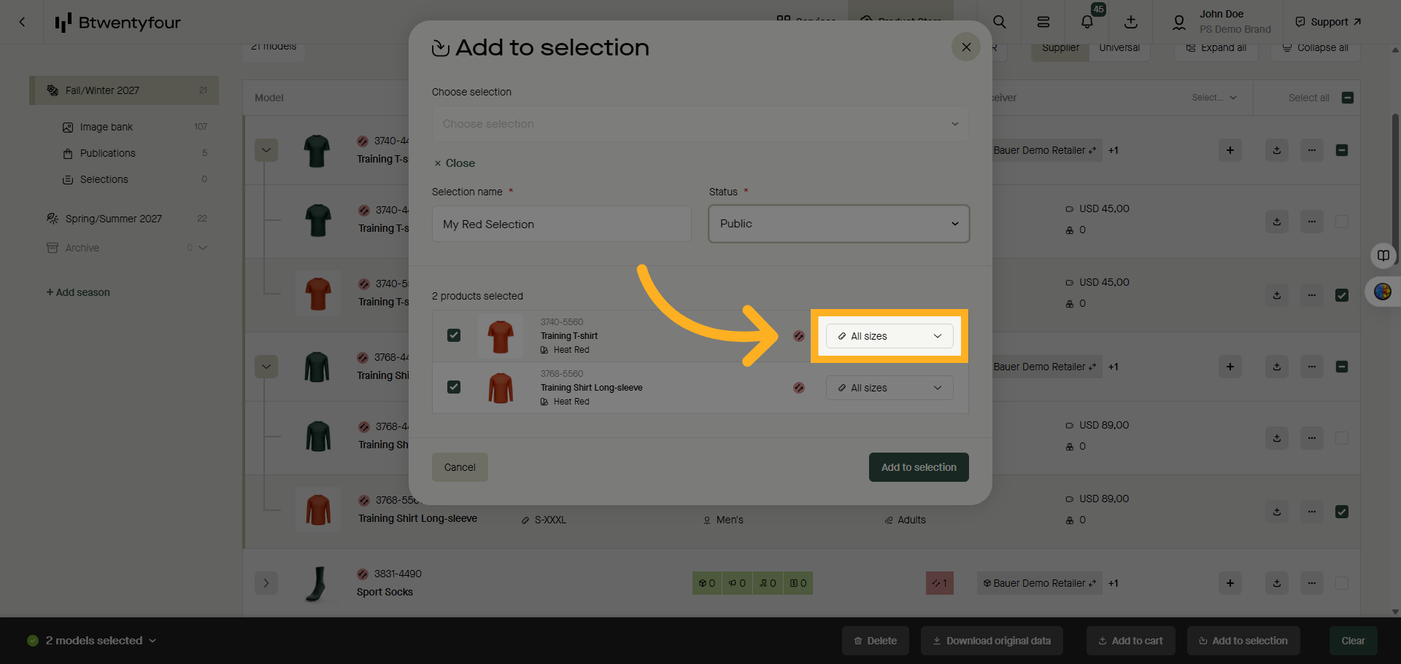1401x664 pixels.
Task: Click the download tray icon in header
Action: 1131,22
